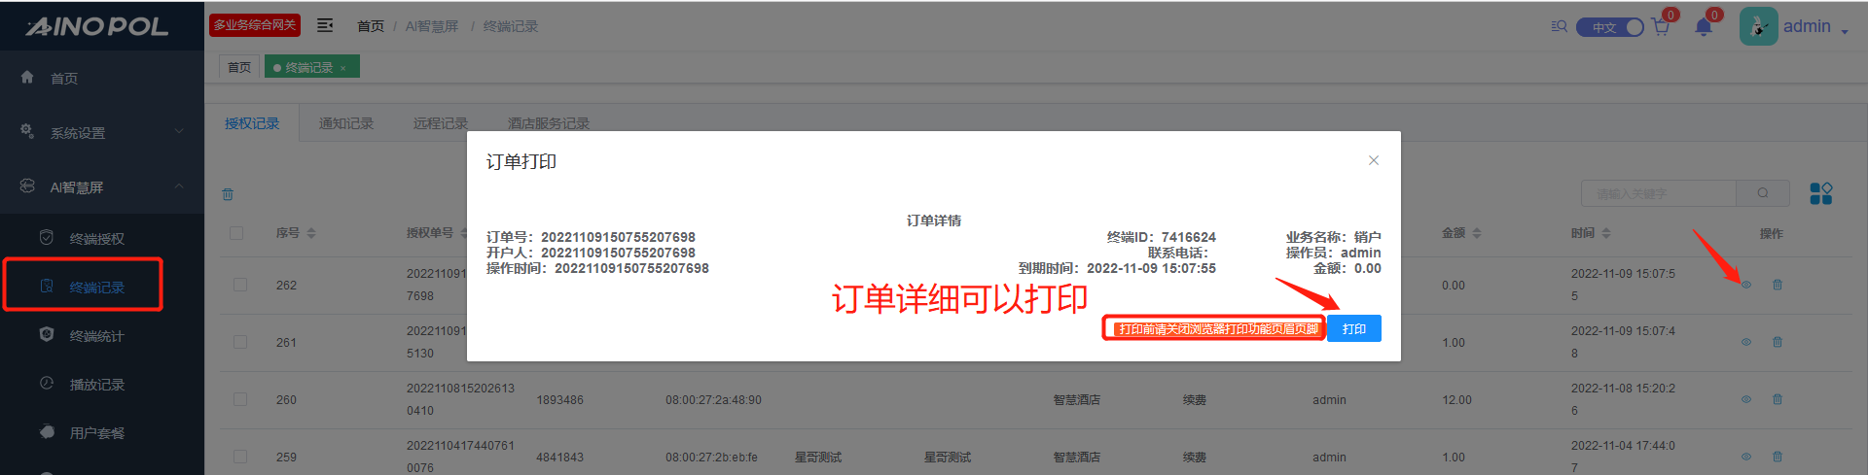The image size is (1868, 475).
Task: Collapse the AI智慧屏 sidebar menu
Action: coord(102,187)
